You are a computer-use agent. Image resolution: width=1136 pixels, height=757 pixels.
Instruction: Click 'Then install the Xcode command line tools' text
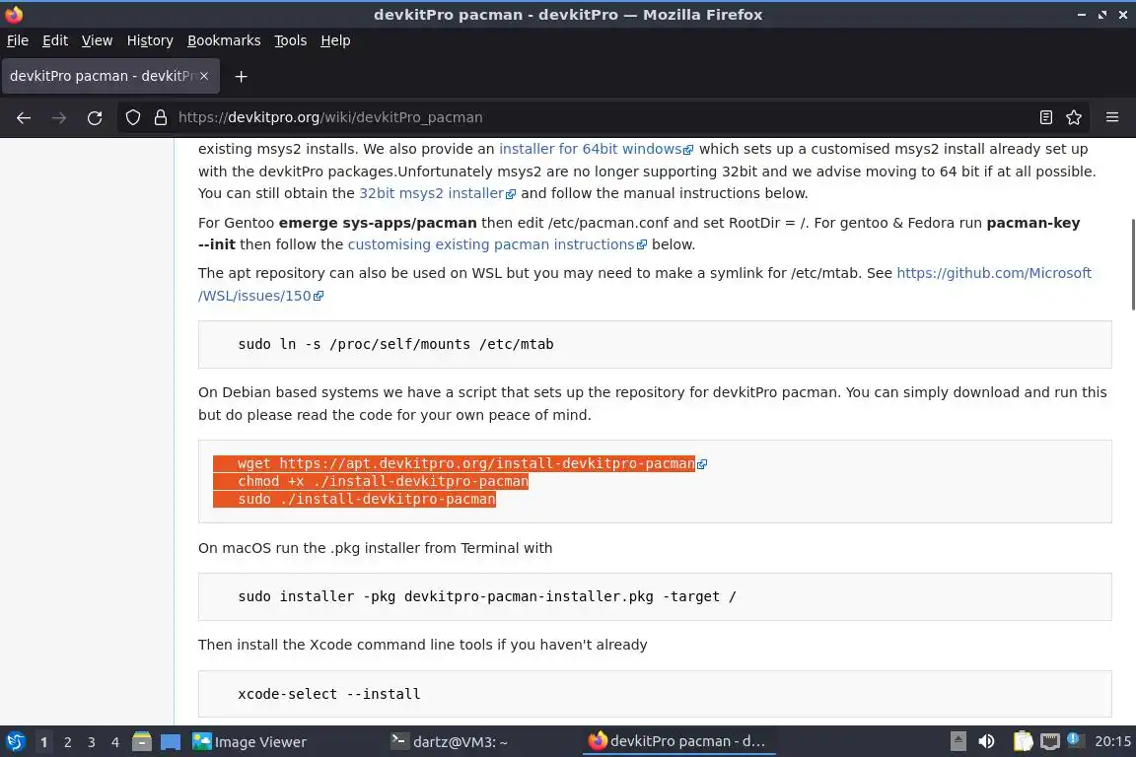[422, 645]
